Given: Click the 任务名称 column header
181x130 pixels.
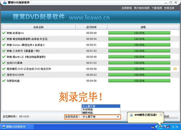Looking at the screenshot, I should pyautogui.click(x=39, y=27).
